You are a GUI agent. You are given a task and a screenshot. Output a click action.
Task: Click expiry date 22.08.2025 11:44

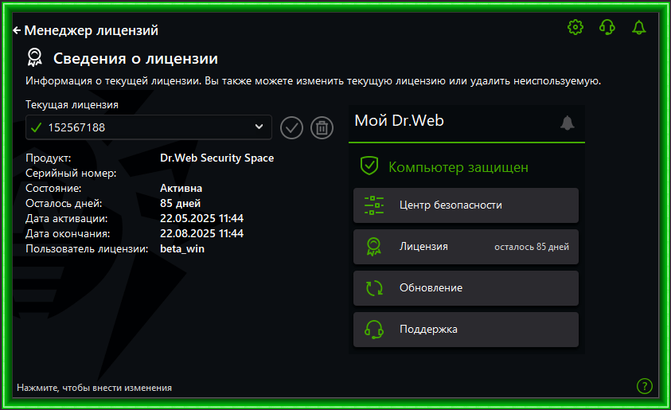click(201, 233)
